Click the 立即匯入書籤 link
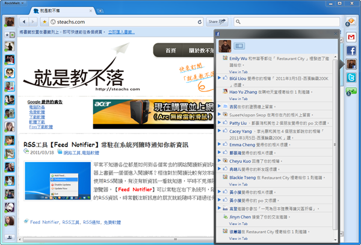This screenshot has width=361, height=245. pyautogui.click(x=122, y=32)
